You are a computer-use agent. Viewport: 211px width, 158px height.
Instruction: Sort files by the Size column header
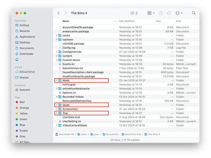[x=158, y=21]
